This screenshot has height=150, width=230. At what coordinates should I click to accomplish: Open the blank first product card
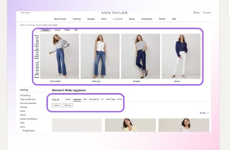coord(77,125)
